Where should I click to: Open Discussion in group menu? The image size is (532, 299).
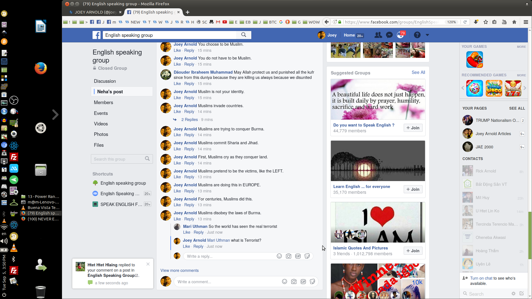[x=105, y=81]
